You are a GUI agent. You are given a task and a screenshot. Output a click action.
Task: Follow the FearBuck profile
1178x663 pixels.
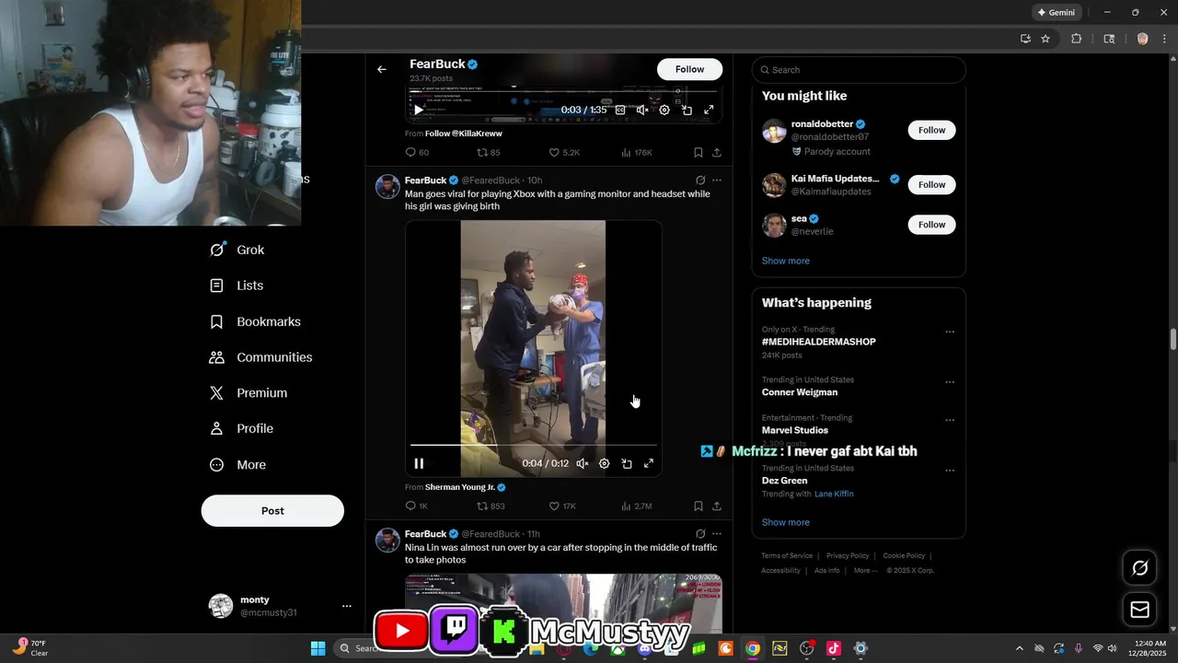pyautogui.click(x=689, y=69)
